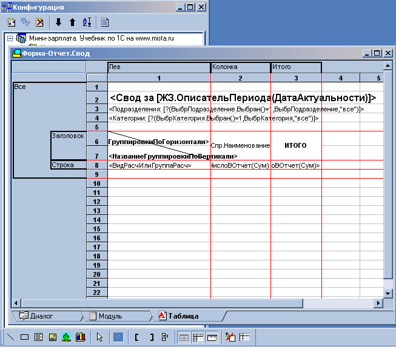Click the Форма-Отчет.Свод window title icon
Viewport: 396px width, 347px height.
point(16,53)
